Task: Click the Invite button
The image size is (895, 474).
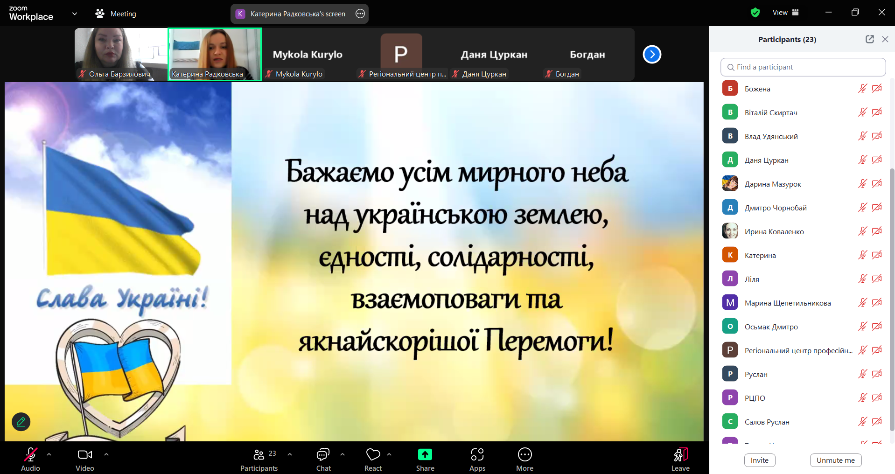Action: 759,460
